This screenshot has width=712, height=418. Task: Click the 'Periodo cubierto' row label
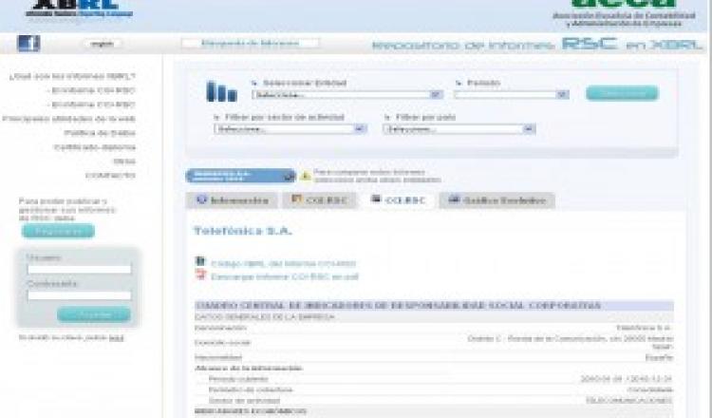pos(238,379)
